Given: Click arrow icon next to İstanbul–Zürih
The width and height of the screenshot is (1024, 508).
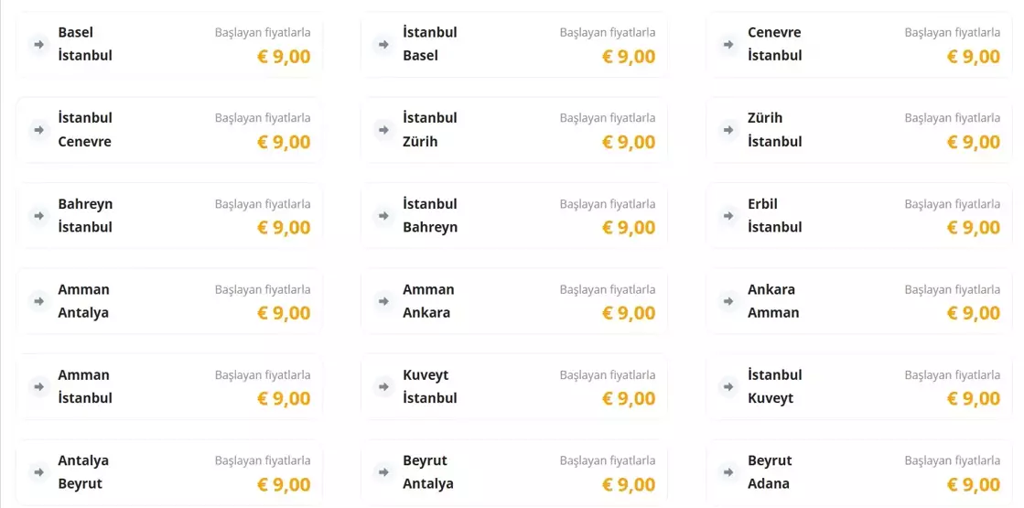Looking at the screenshot, I should tap(383, 130).
